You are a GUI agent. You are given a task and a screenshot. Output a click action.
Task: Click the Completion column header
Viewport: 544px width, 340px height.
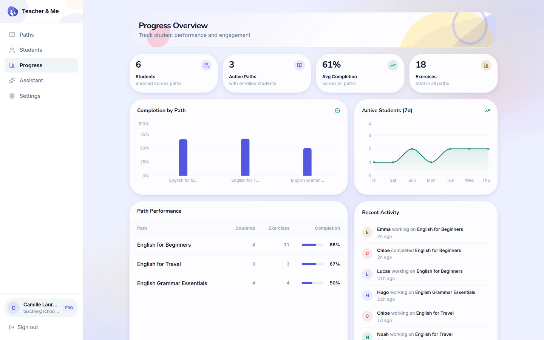[328, 228]
